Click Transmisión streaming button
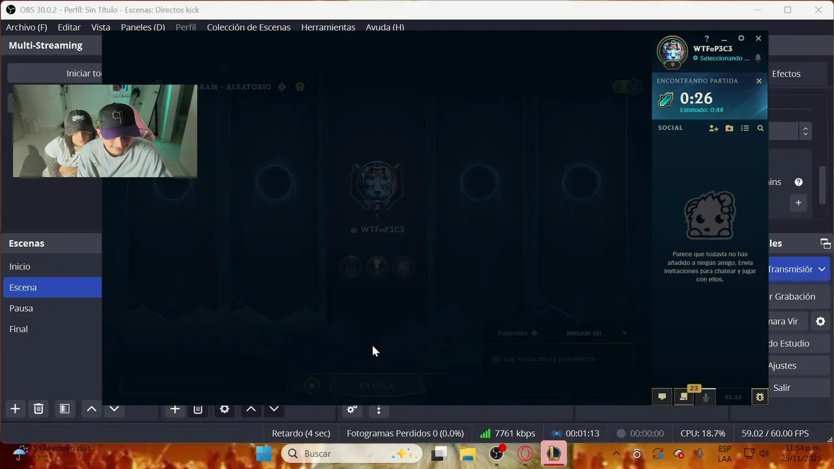Image resolution: width=834 pixels, height=469 pixels. tap(790, 269)
